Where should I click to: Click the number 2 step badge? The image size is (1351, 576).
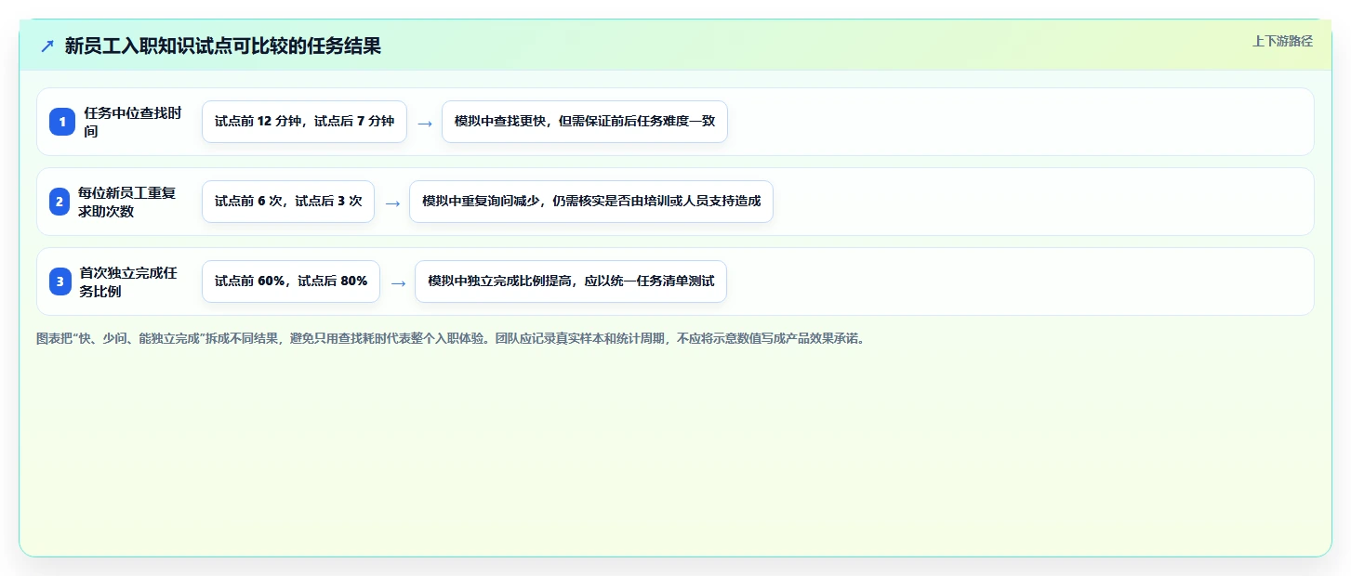point(60,202)
